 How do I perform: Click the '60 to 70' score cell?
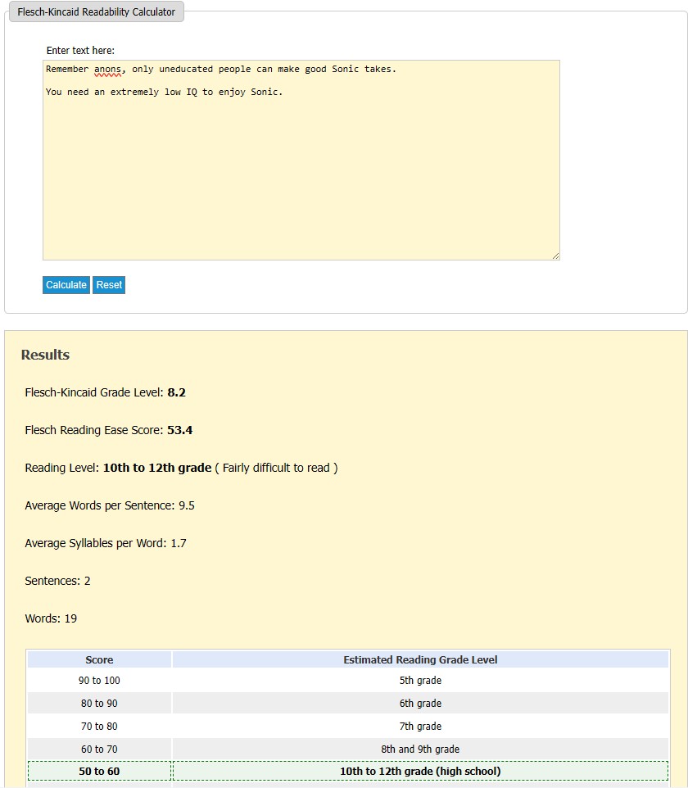click(x=99, y=750)
